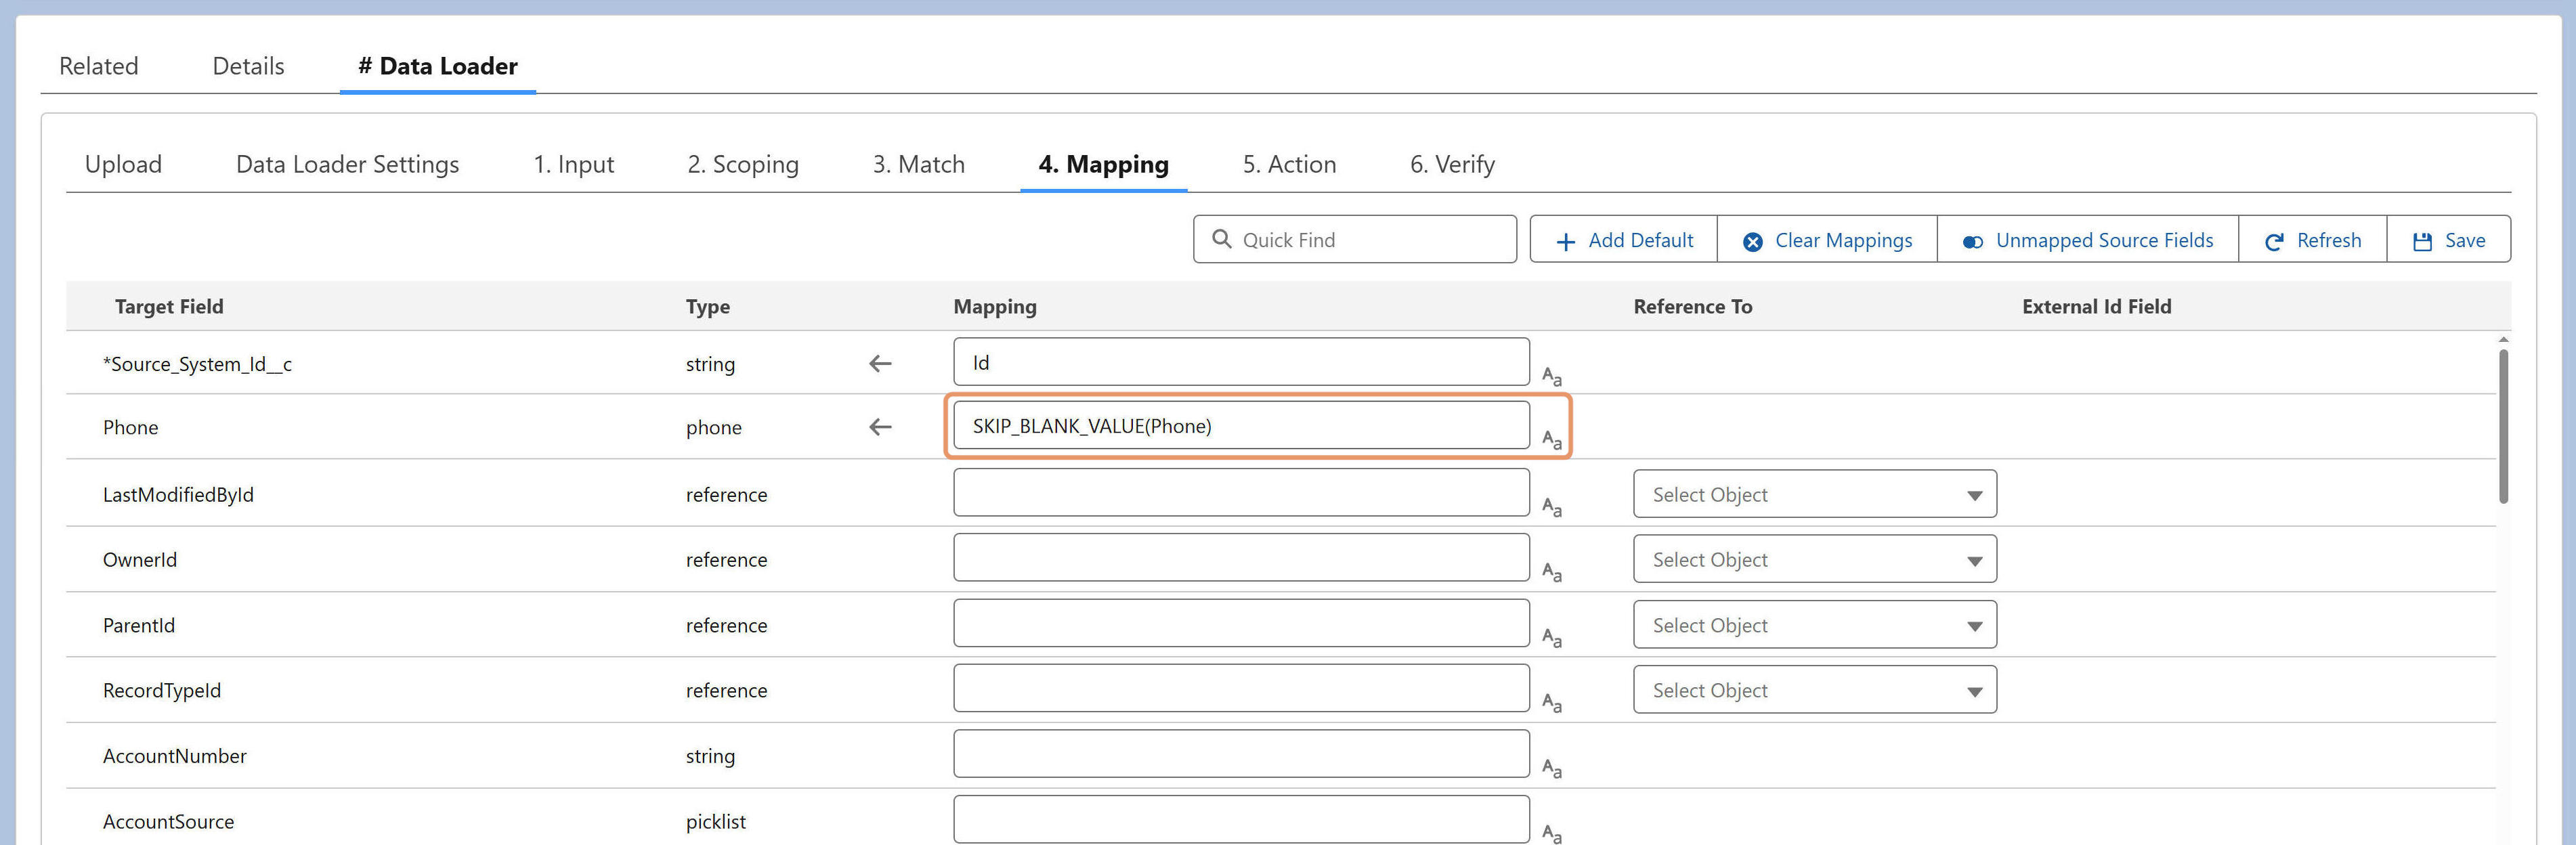The image size is (2576, 845).
Task: Go to the 2. Scoping tab
Action: point(743,164)
